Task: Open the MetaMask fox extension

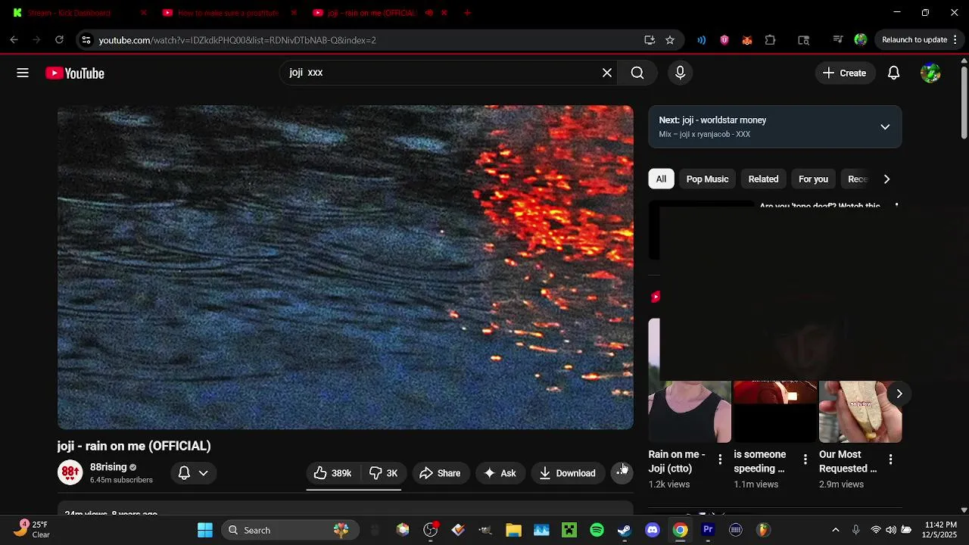Action: coord(747,39)
